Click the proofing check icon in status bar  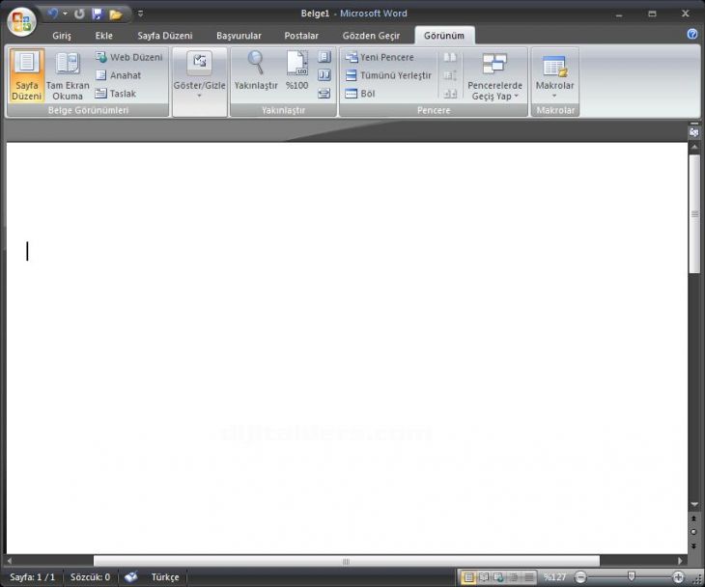coord(131,576)
